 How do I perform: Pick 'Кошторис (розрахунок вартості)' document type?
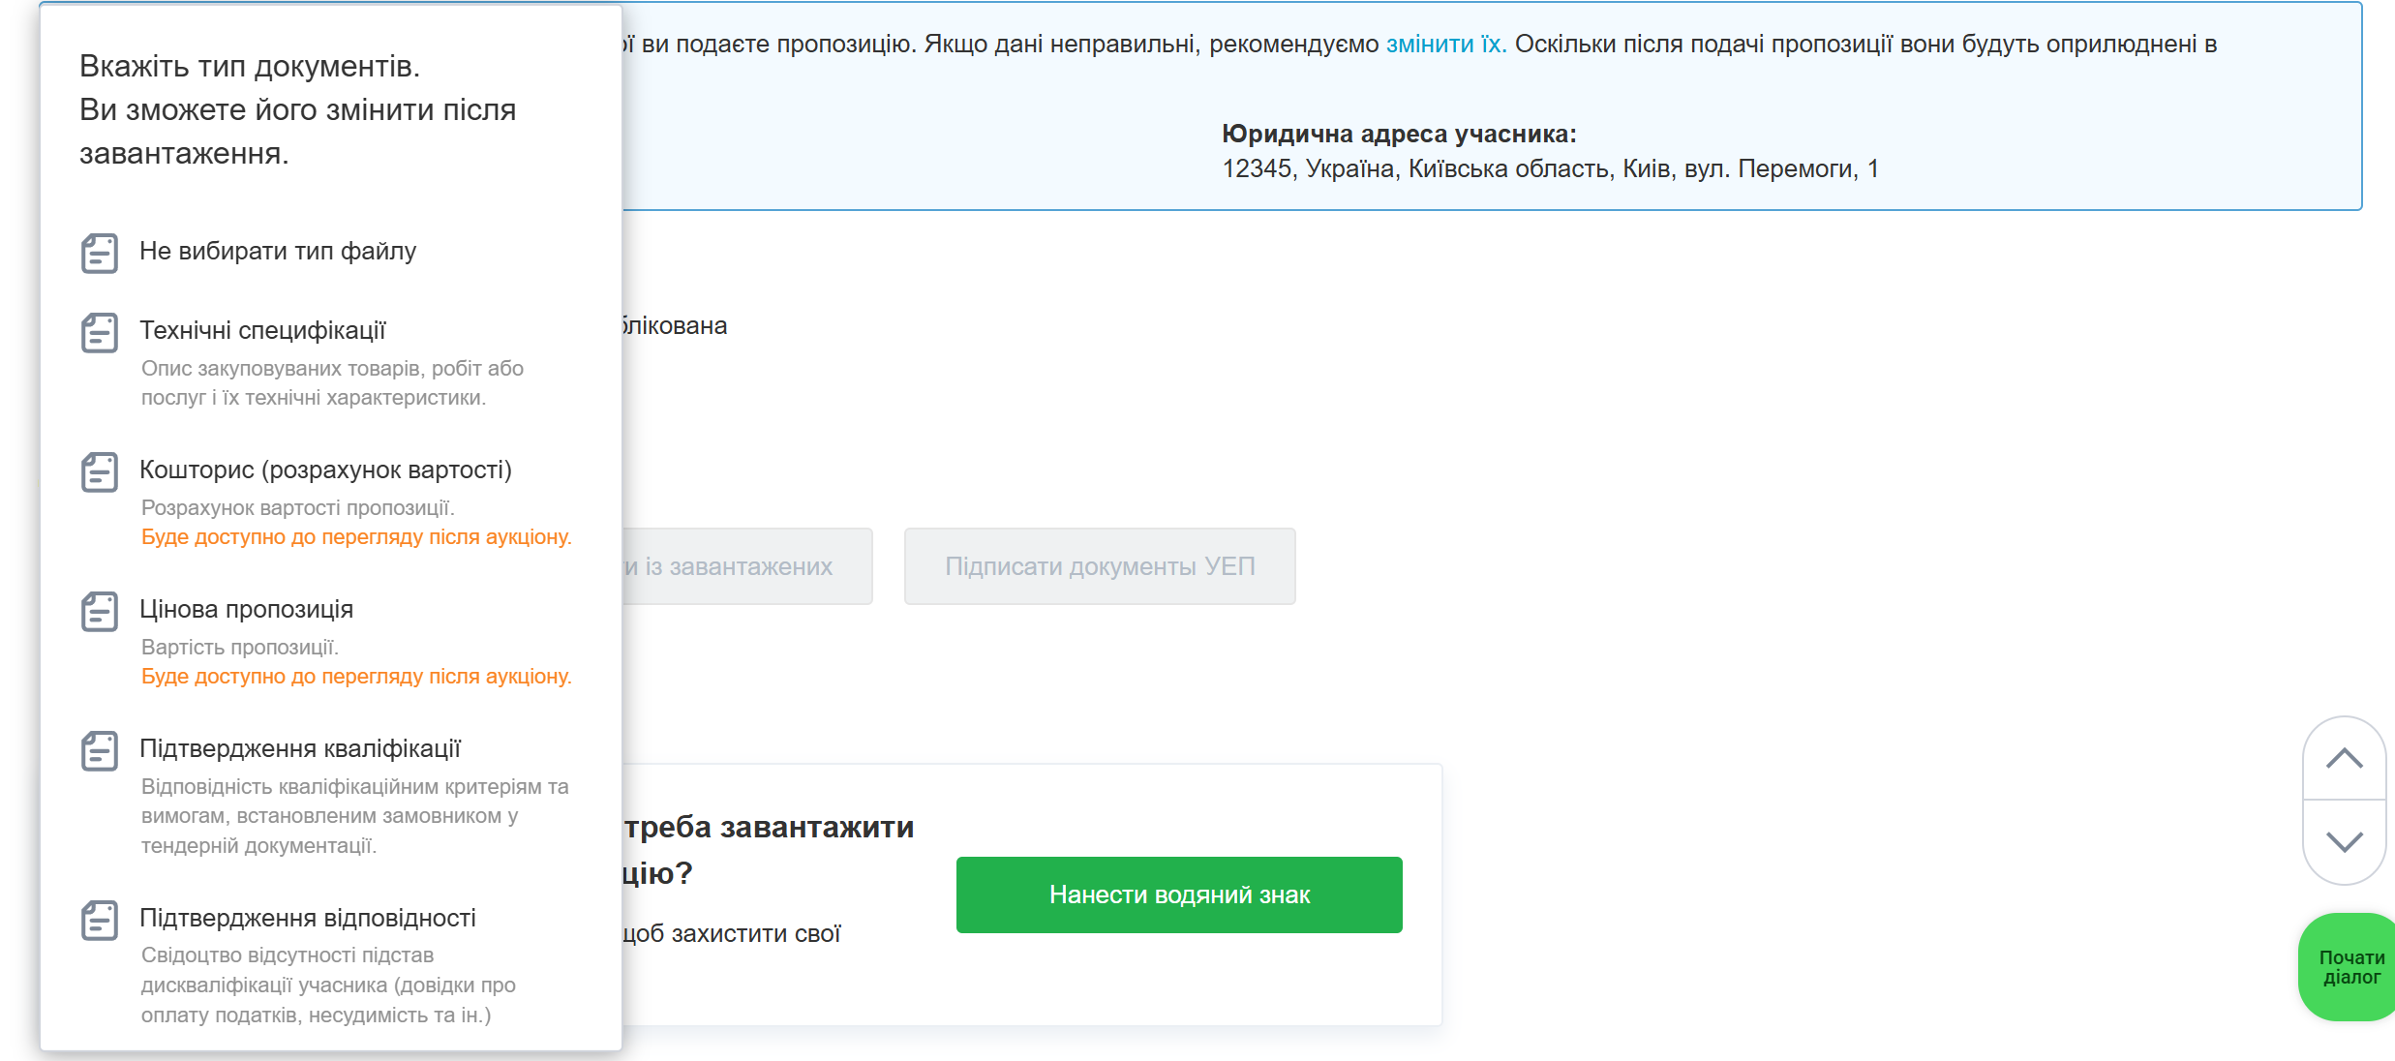325,470
